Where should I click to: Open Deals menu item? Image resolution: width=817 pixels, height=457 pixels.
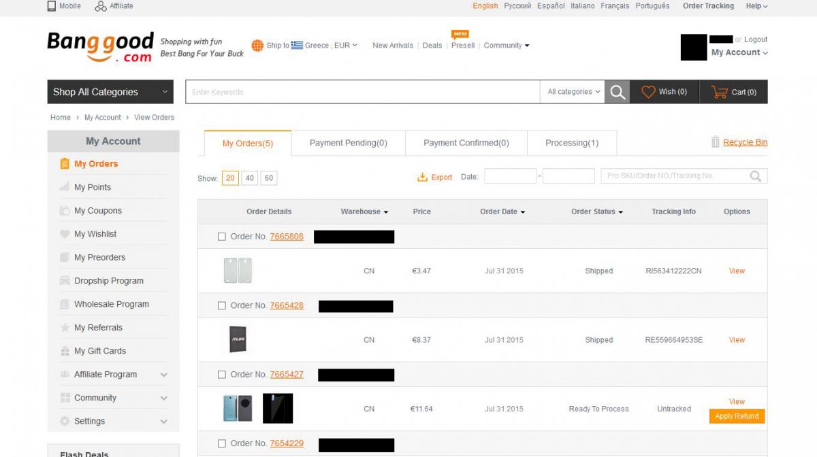[x=432, y=46]
